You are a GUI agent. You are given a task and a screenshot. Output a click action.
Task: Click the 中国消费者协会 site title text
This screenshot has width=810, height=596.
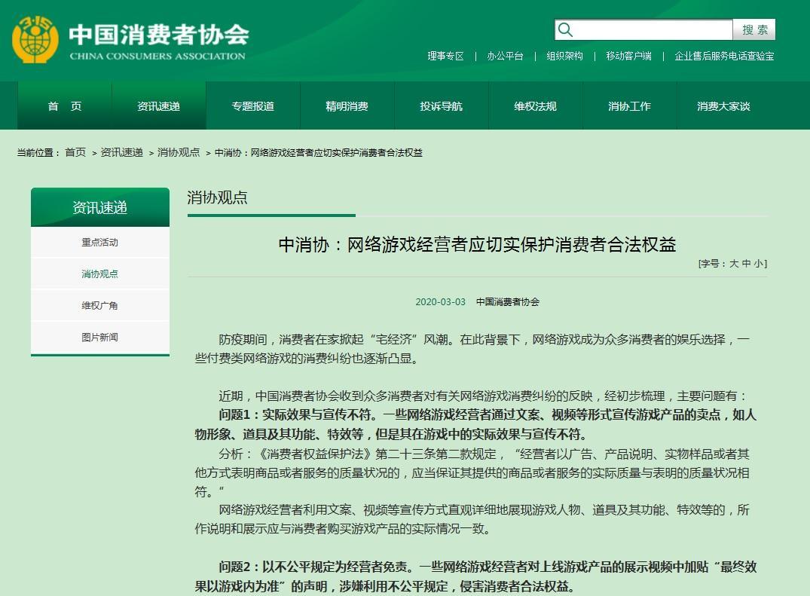158,35
